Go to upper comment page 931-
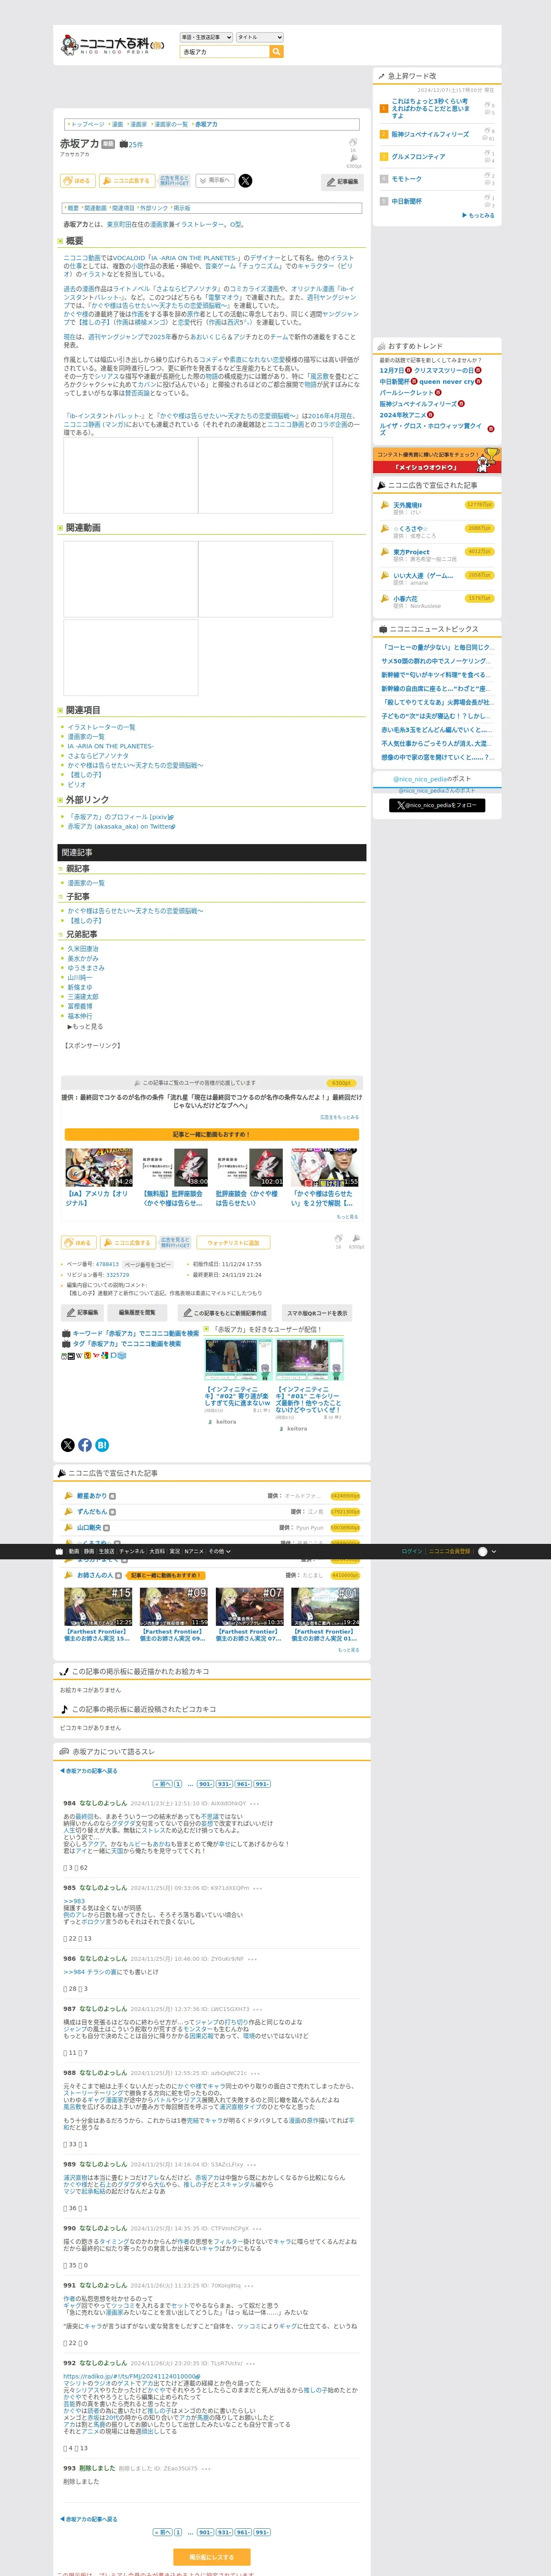The width and height of the screenshot is (551, 2576). 224,1784
